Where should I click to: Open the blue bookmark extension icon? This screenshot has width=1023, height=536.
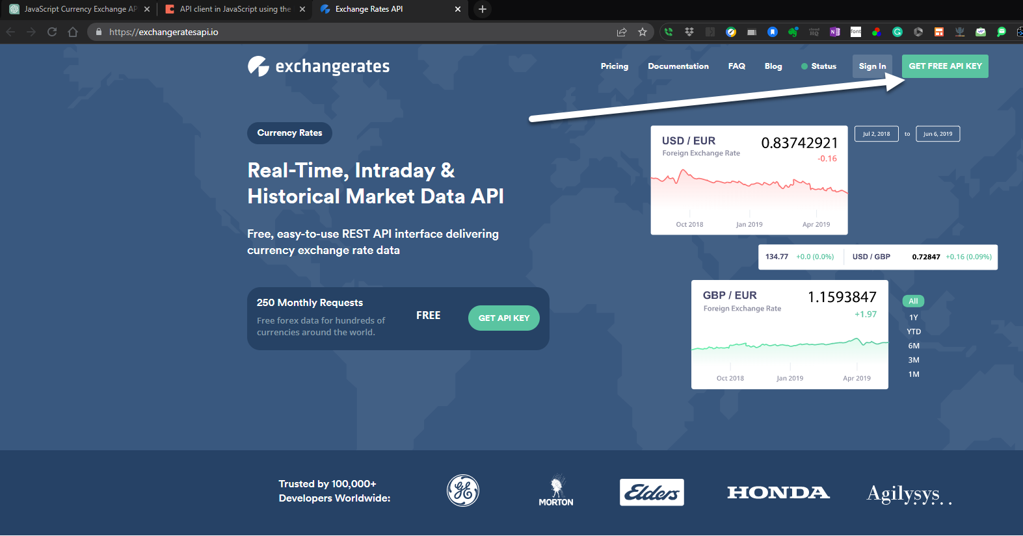coord(773,32)
